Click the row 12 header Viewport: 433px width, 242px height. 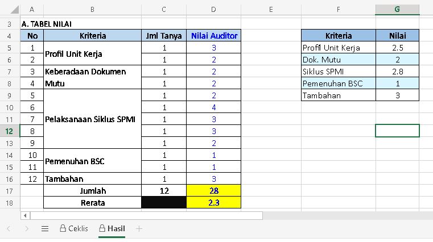[9, 131]
